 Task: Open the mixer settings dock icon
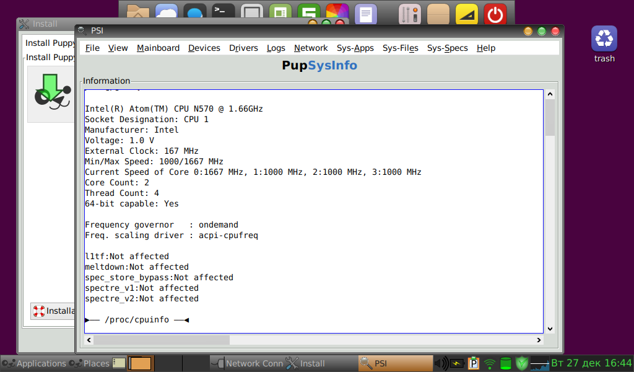[410, 14]
